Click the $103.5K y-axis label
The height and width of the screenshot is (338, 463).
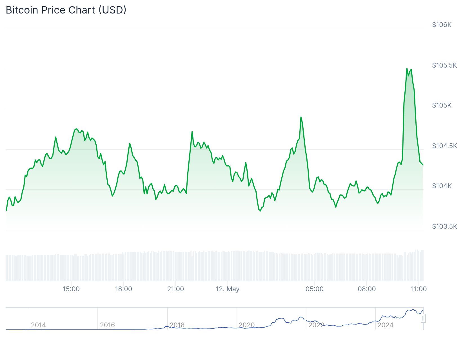[444, 226]
